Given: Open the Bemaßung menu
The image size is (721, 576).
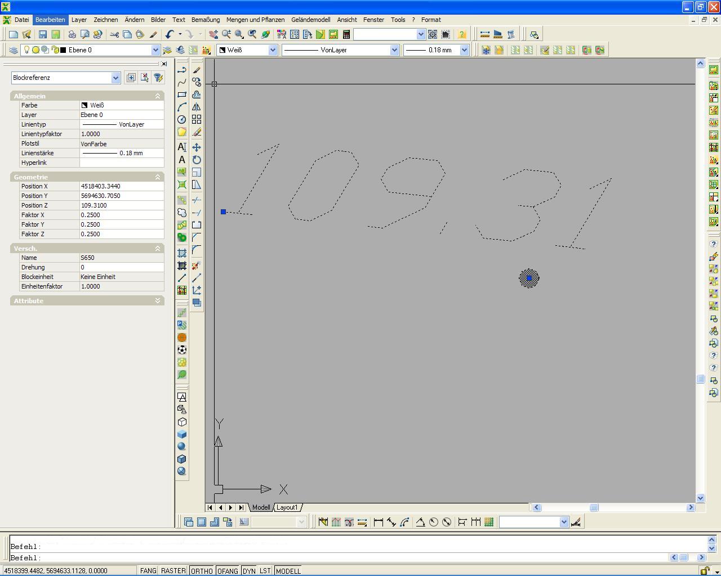Looking at the screenshot, I should (206, 20).
